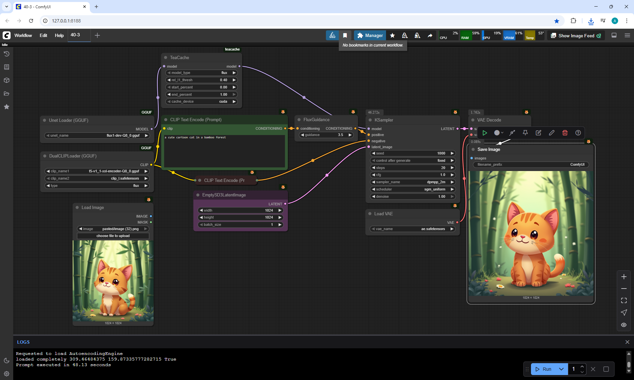Toggle link visibility eye icon
Viewport: 634px width, 380px height.
point(623,325)
